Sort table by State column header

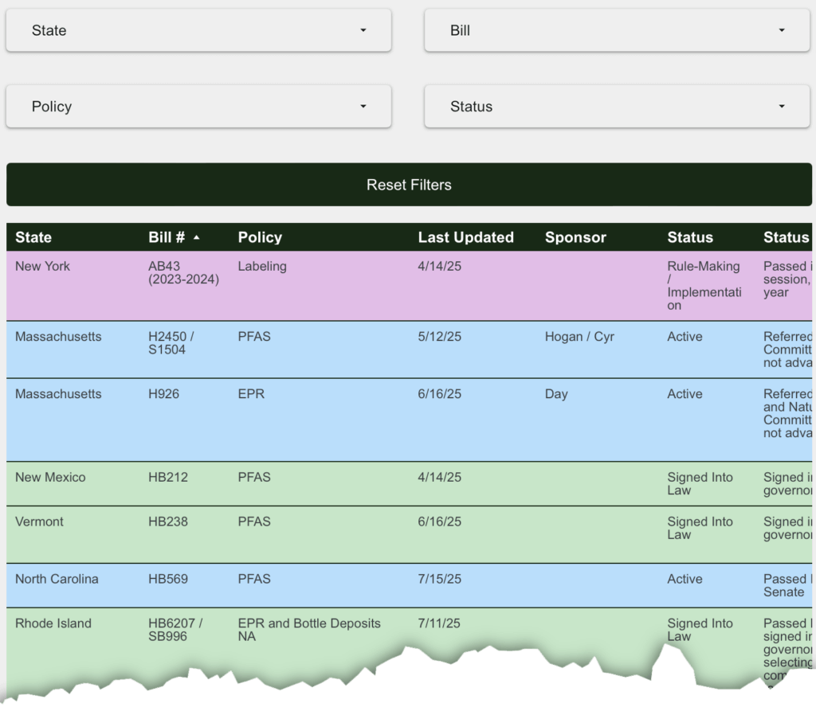(33, 237)
